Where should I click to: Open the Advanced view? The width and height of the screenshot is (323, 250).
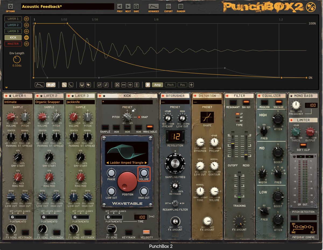tap(153, 6)
